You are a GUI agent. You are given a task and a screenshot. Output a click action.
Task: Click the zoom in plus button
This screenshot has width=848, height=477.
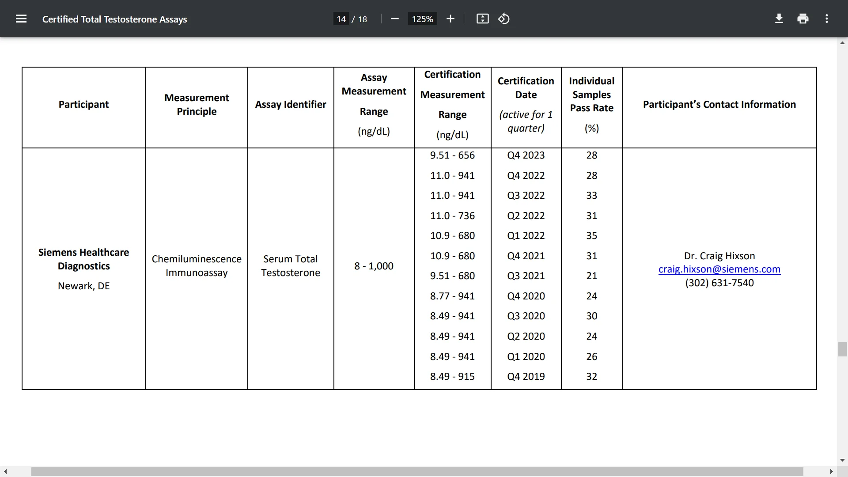pyautogui.click(x=450, y=19)
